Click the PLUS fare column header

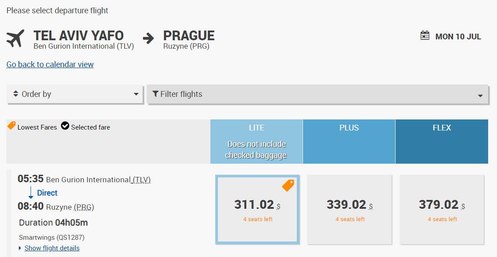tap(349, 128)
